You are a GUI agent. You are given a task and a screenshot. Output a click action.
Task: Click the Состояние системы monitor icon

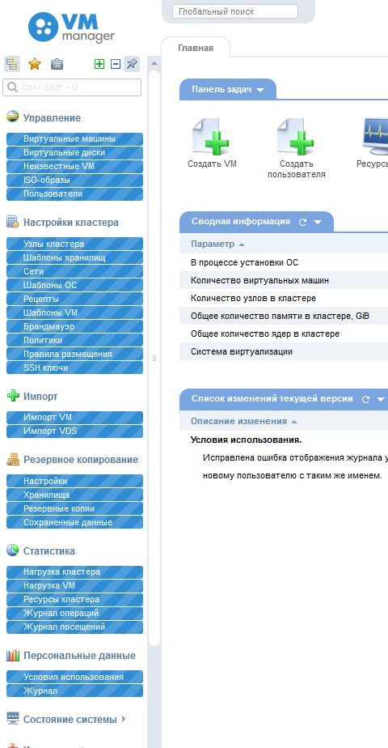tap(12, 718)
